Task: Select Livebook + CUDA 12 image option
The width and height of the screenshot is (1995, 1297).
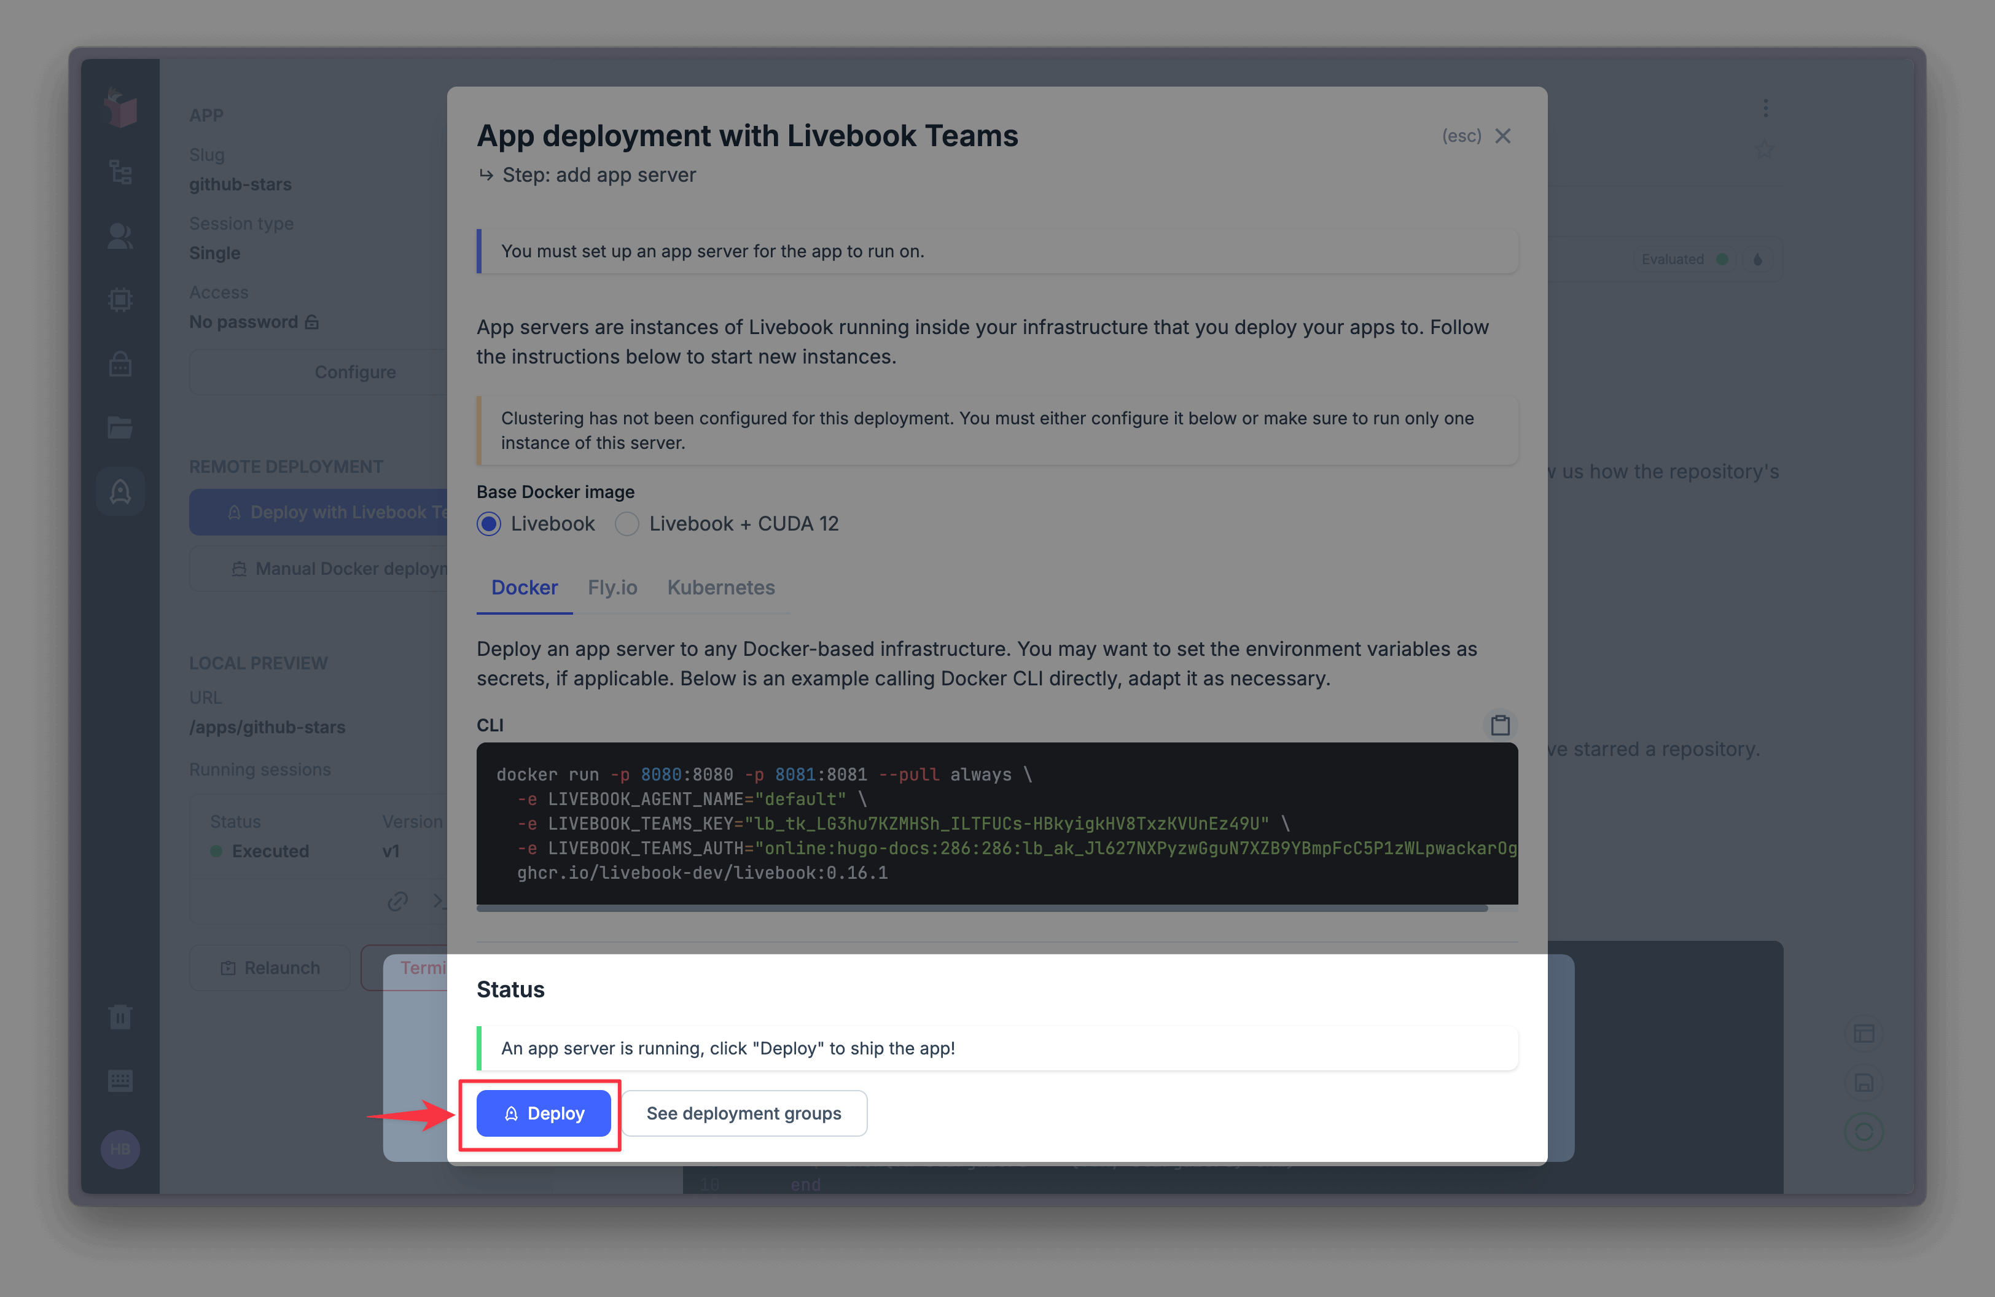Action: 627,524
